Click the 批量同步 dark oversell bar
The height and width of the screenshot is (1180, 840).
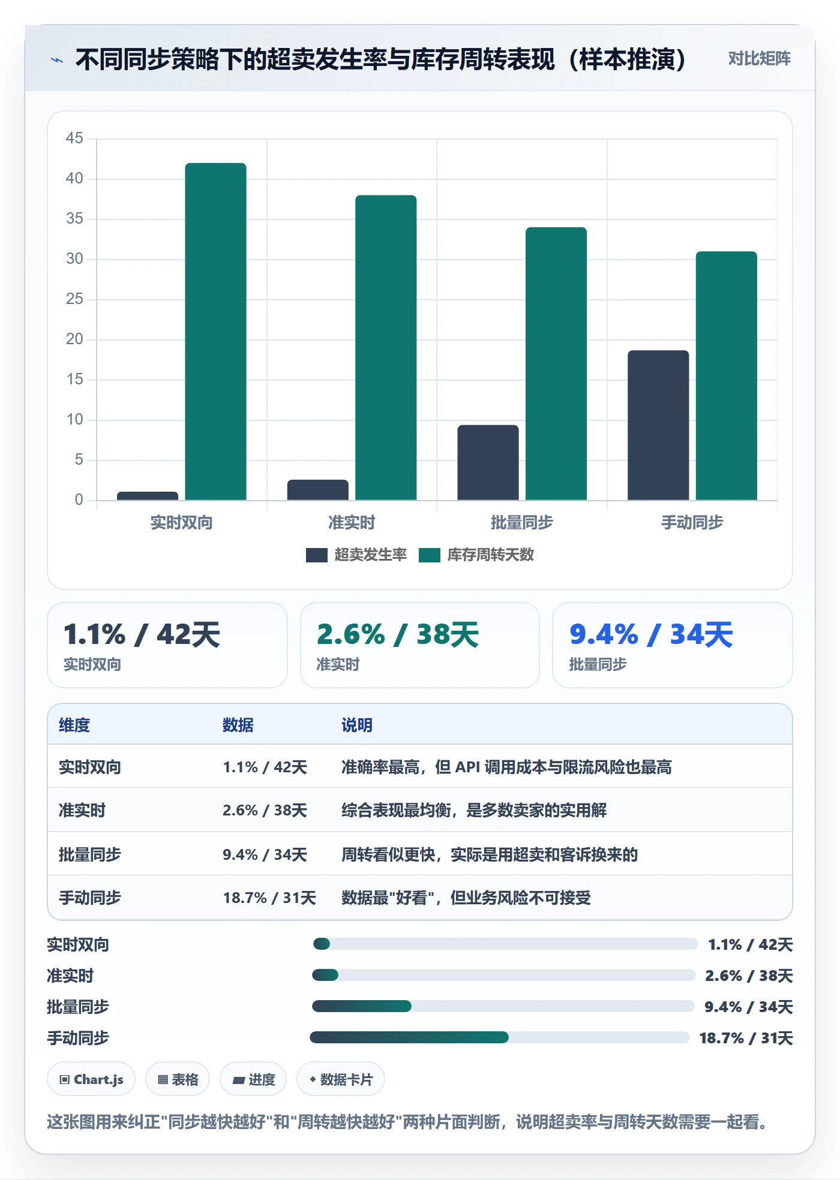(488, 462)
